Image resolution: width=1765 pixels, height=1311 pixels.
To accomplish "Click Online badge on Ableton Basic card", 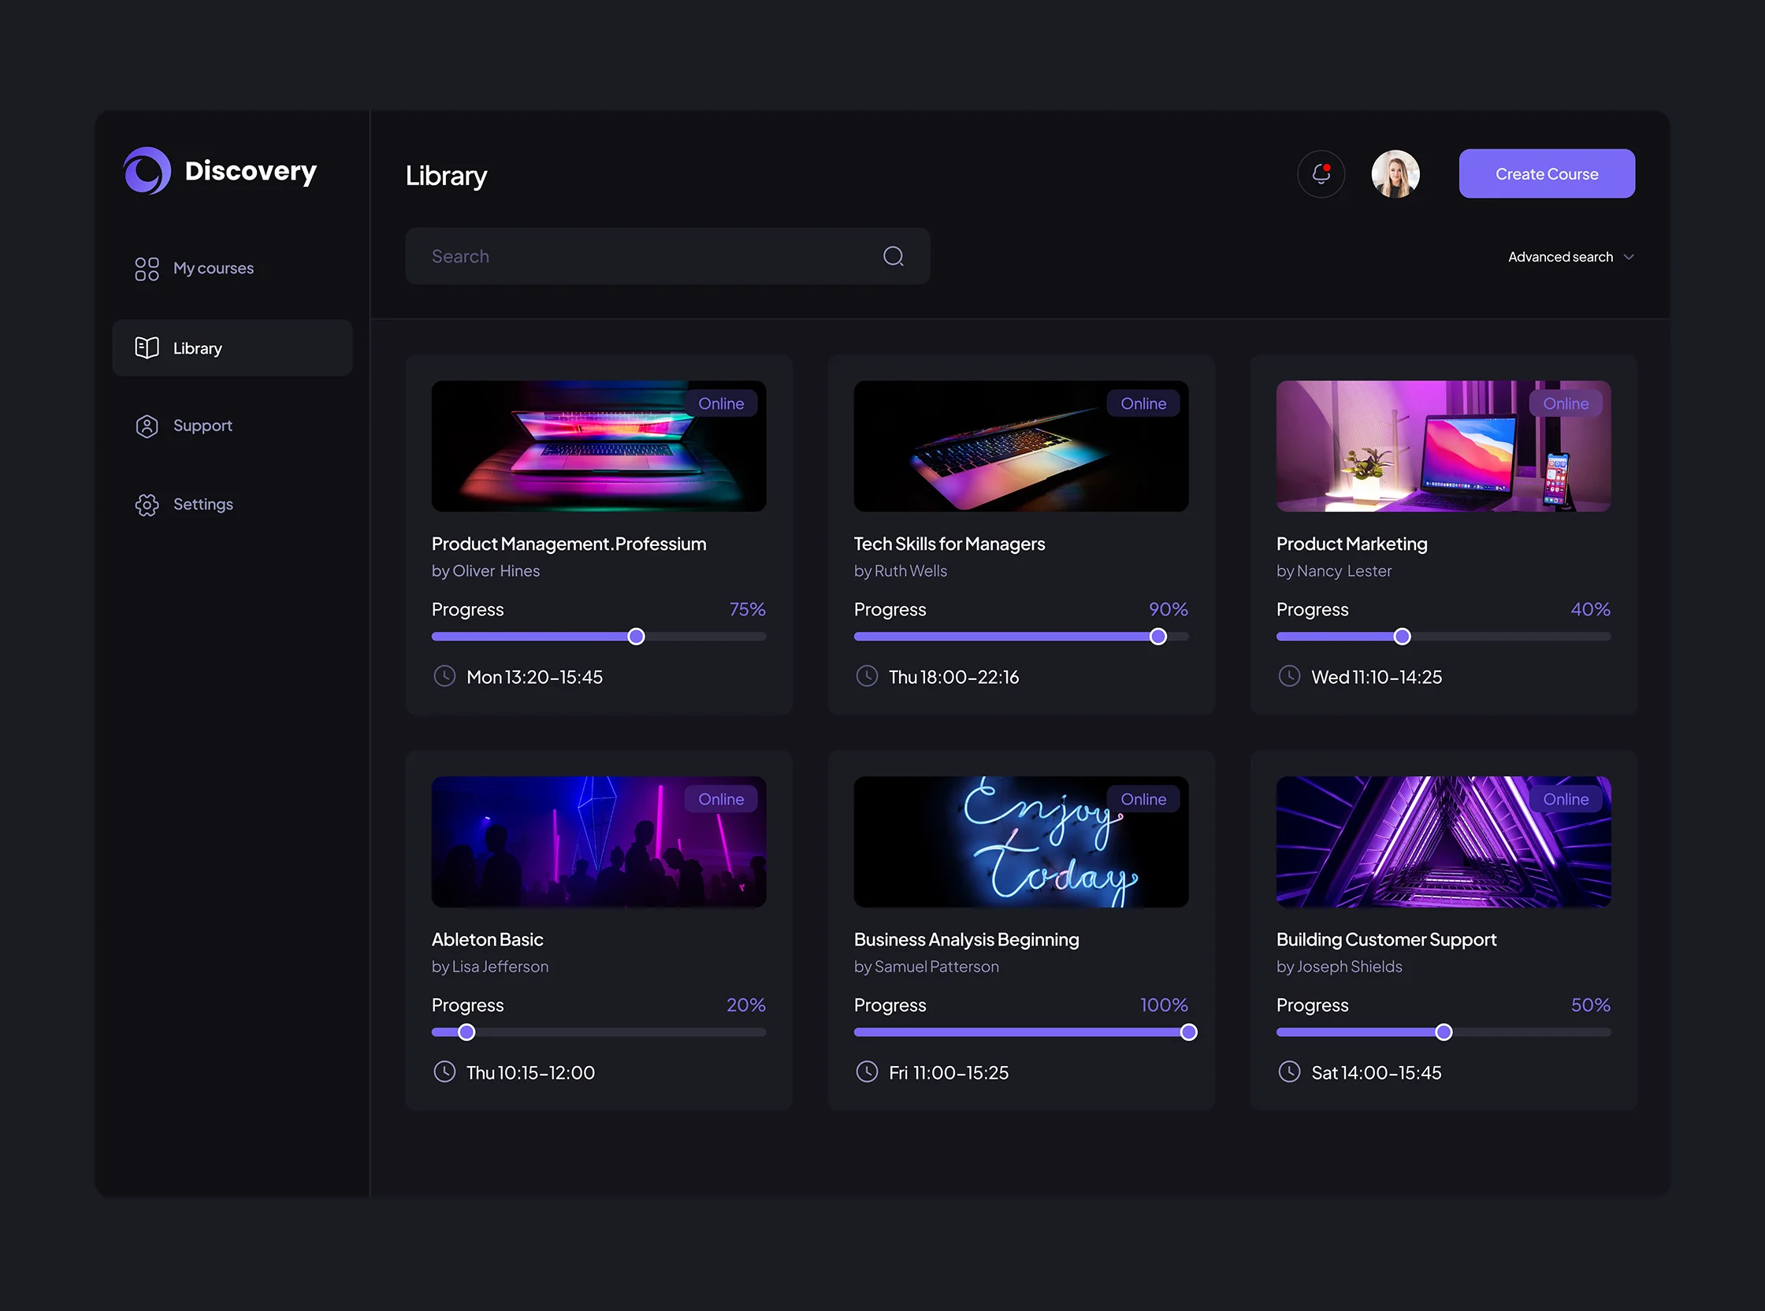I will tap(722, 799).
